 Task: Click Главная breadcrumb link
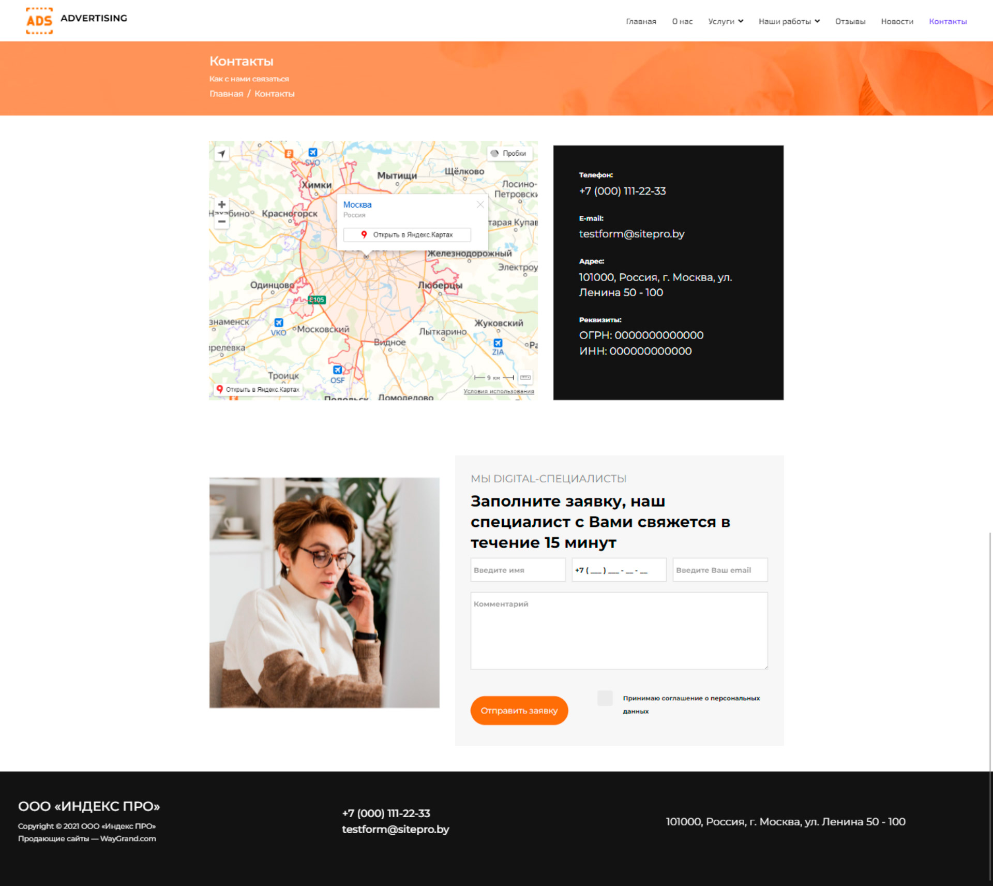[x=226, y=94]
